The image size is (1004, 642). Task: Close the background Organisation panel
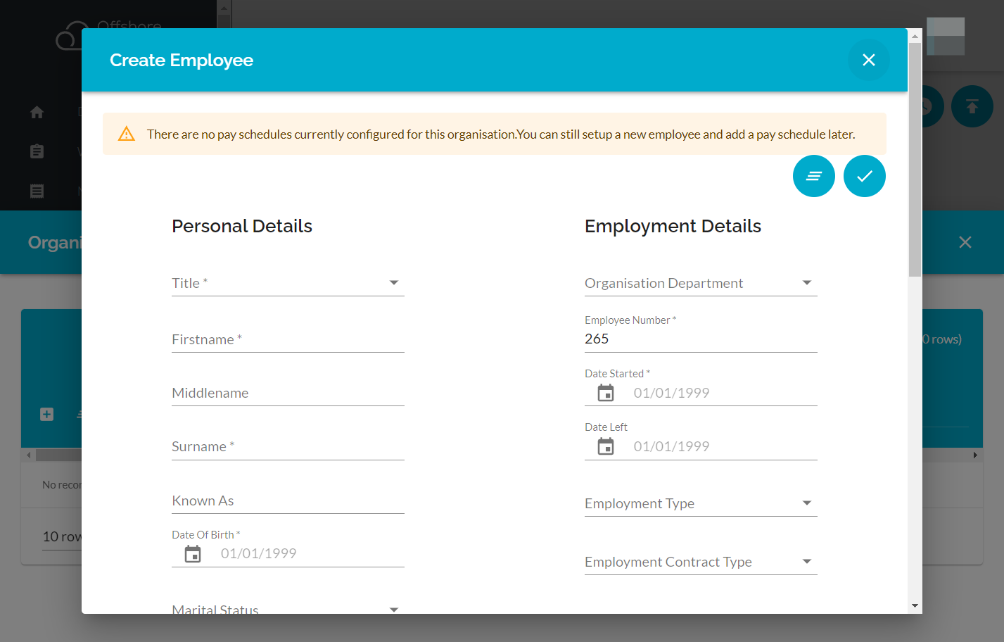pyautogui.click(x=965, y=242)
